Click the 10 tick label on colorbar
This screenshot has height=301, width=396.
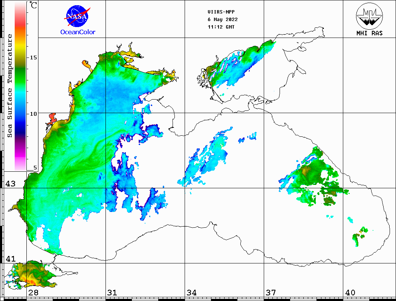(x=33, y=114)
